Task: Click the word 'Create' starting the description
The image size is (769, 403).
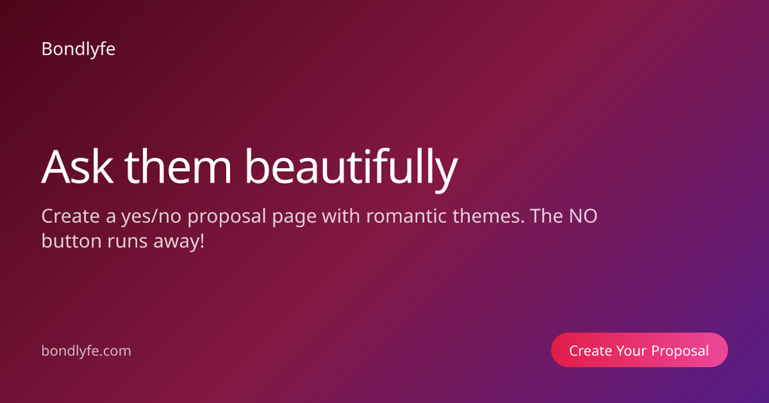Action: (71, 216)
